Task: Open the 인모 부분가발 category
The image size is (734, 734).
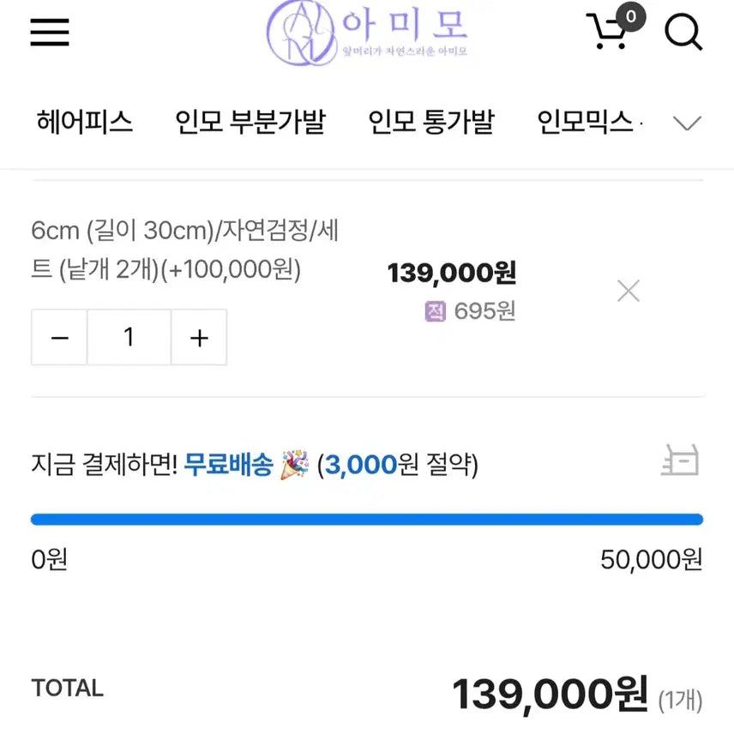Action: tap(250, 123)
